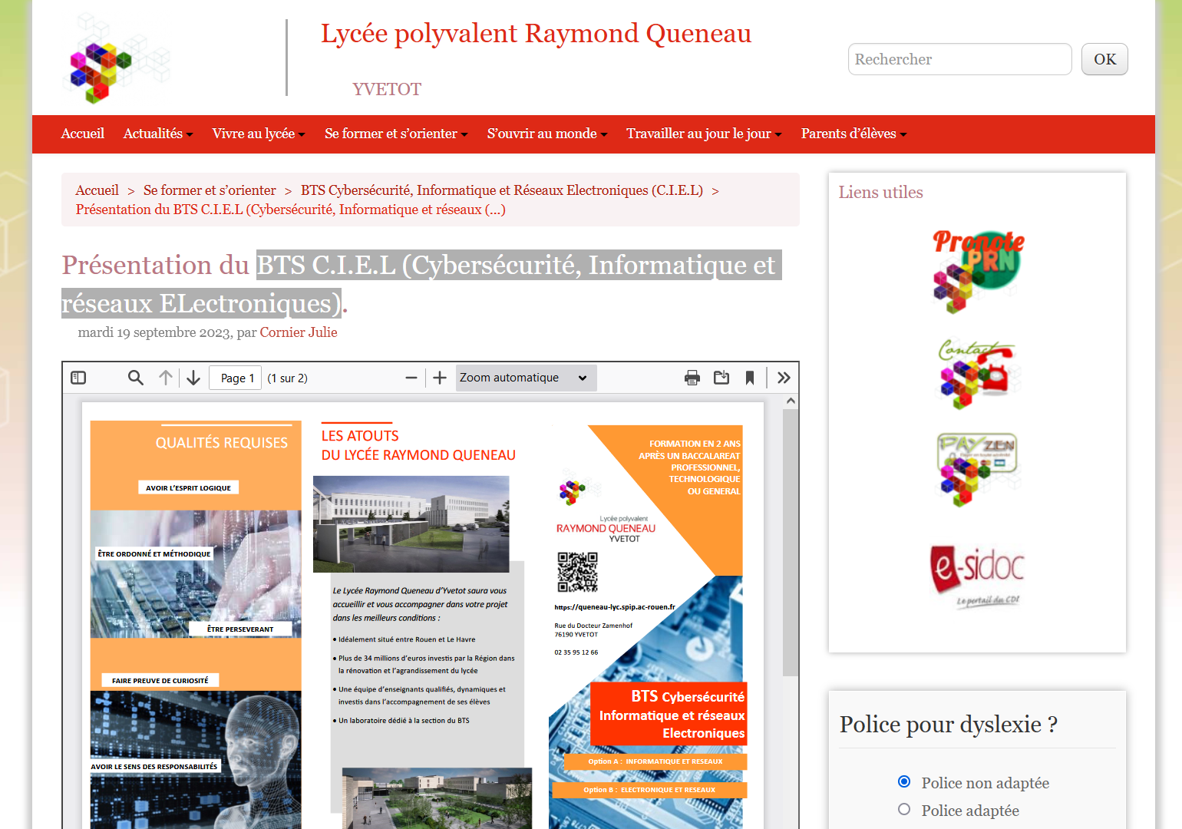Click the QUALITÉS REQUISES brochure heading
The height and width of the screenshot is (829, 1182).
[x=222, y=443]
